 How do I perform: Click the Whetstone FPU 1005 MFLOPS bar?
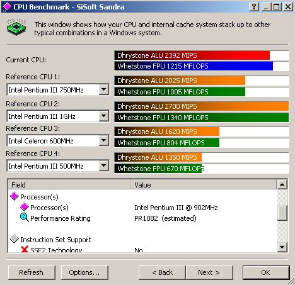click(180, 92)
